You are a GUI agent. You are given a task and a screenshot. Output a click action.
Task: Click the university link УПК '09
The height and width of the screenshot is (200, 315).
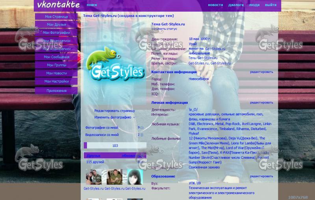tap(195, 183)
